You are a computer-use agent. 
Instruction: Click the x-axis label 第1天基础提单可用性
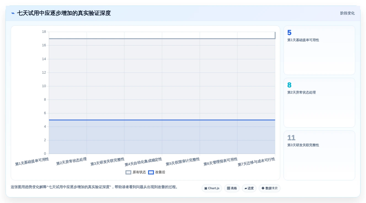click(x=32, y=162)
